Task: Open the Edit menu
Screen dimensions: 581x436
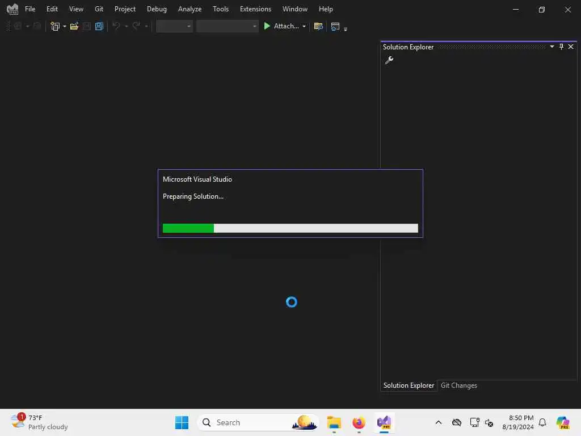Action: 52,9
